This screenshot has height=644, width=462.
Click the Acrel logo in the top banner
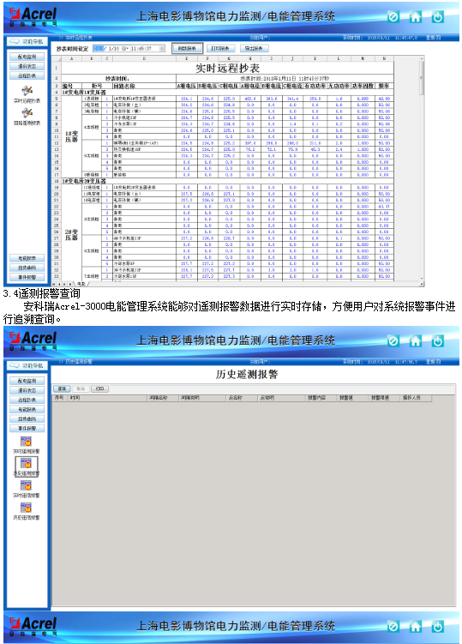(33, 16)
